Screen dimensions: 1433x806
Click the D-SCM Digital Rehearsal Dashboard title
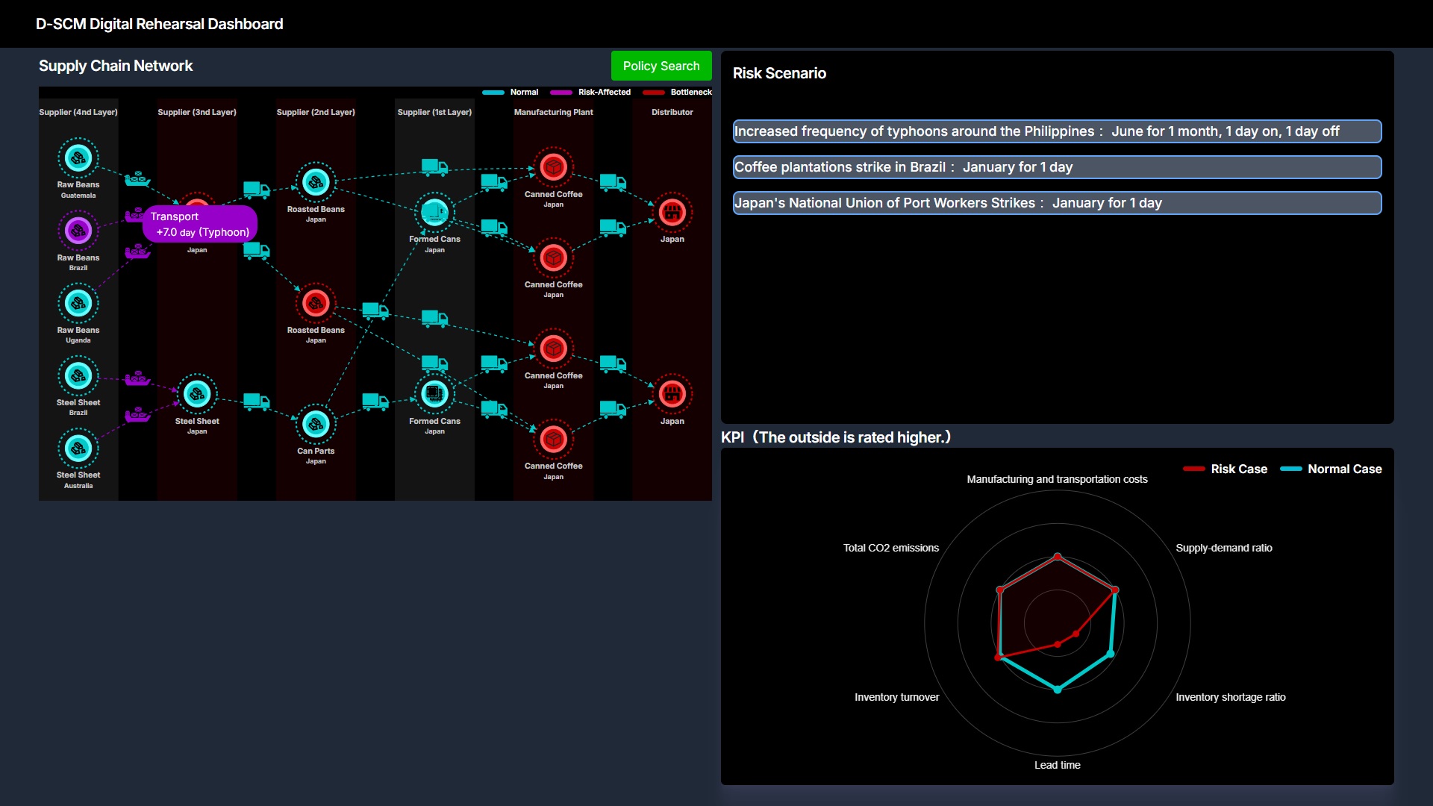[159, 24]
